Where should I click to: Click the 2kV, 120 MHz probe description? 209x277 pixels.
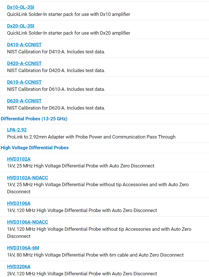82,274
